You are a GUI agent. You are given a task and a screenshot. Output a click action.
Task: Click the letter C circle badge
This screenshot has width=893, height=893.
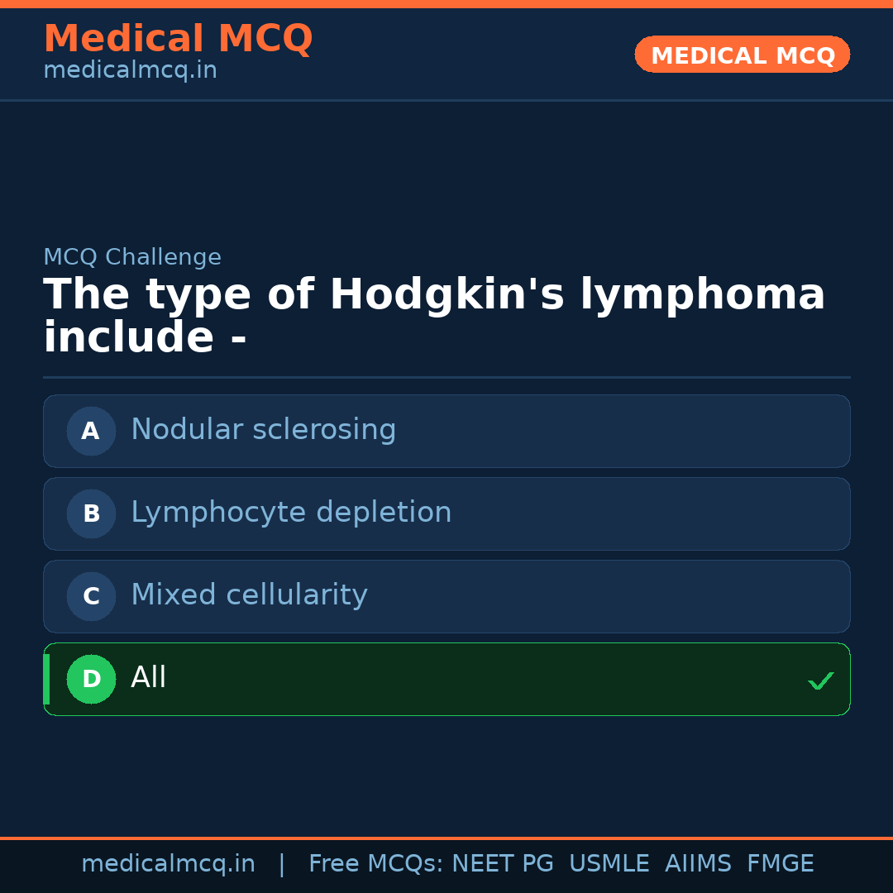[x=91, y=596]
